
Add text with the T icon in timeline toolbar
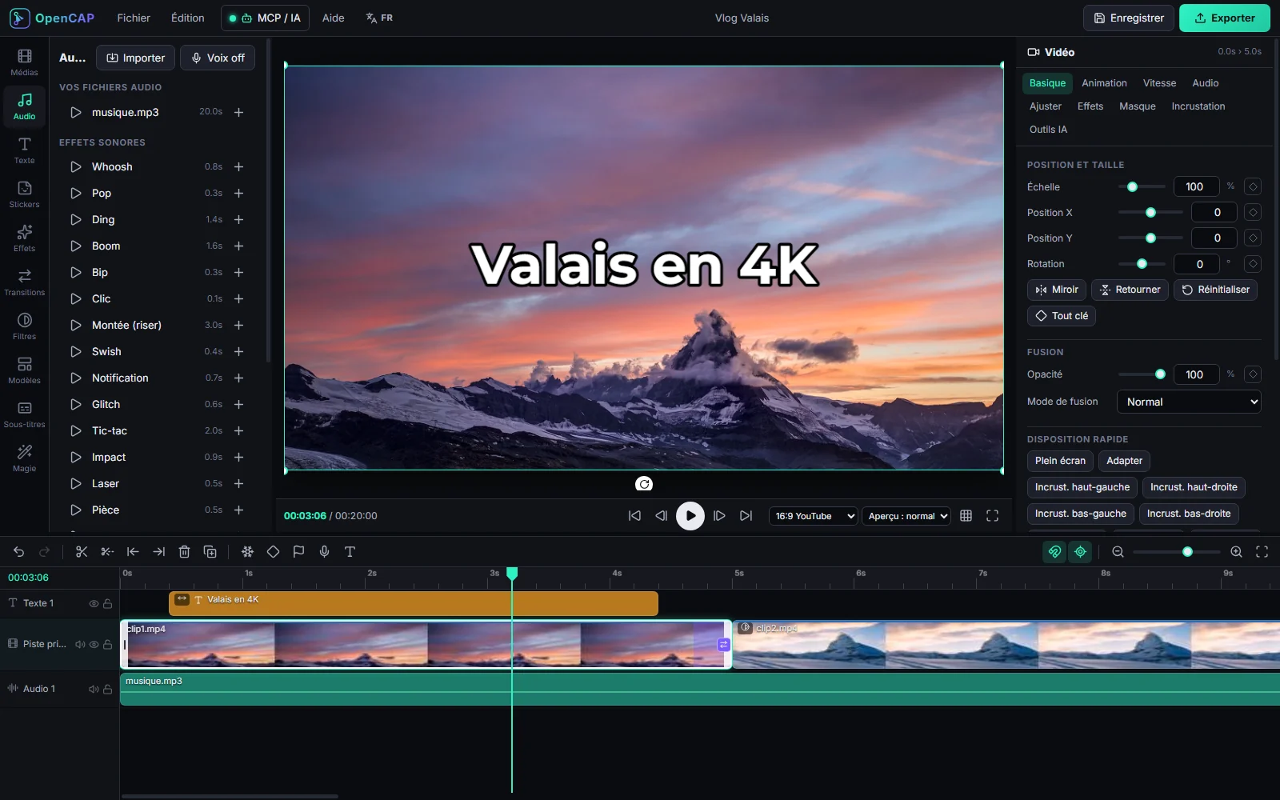point(350,551)
